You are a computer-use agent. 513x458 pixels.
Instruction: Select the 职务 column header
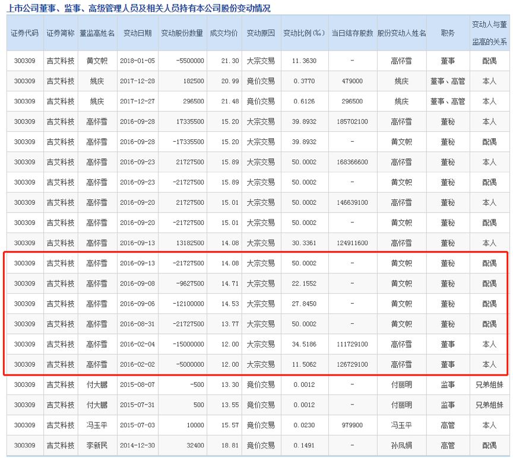coord(448,33)
